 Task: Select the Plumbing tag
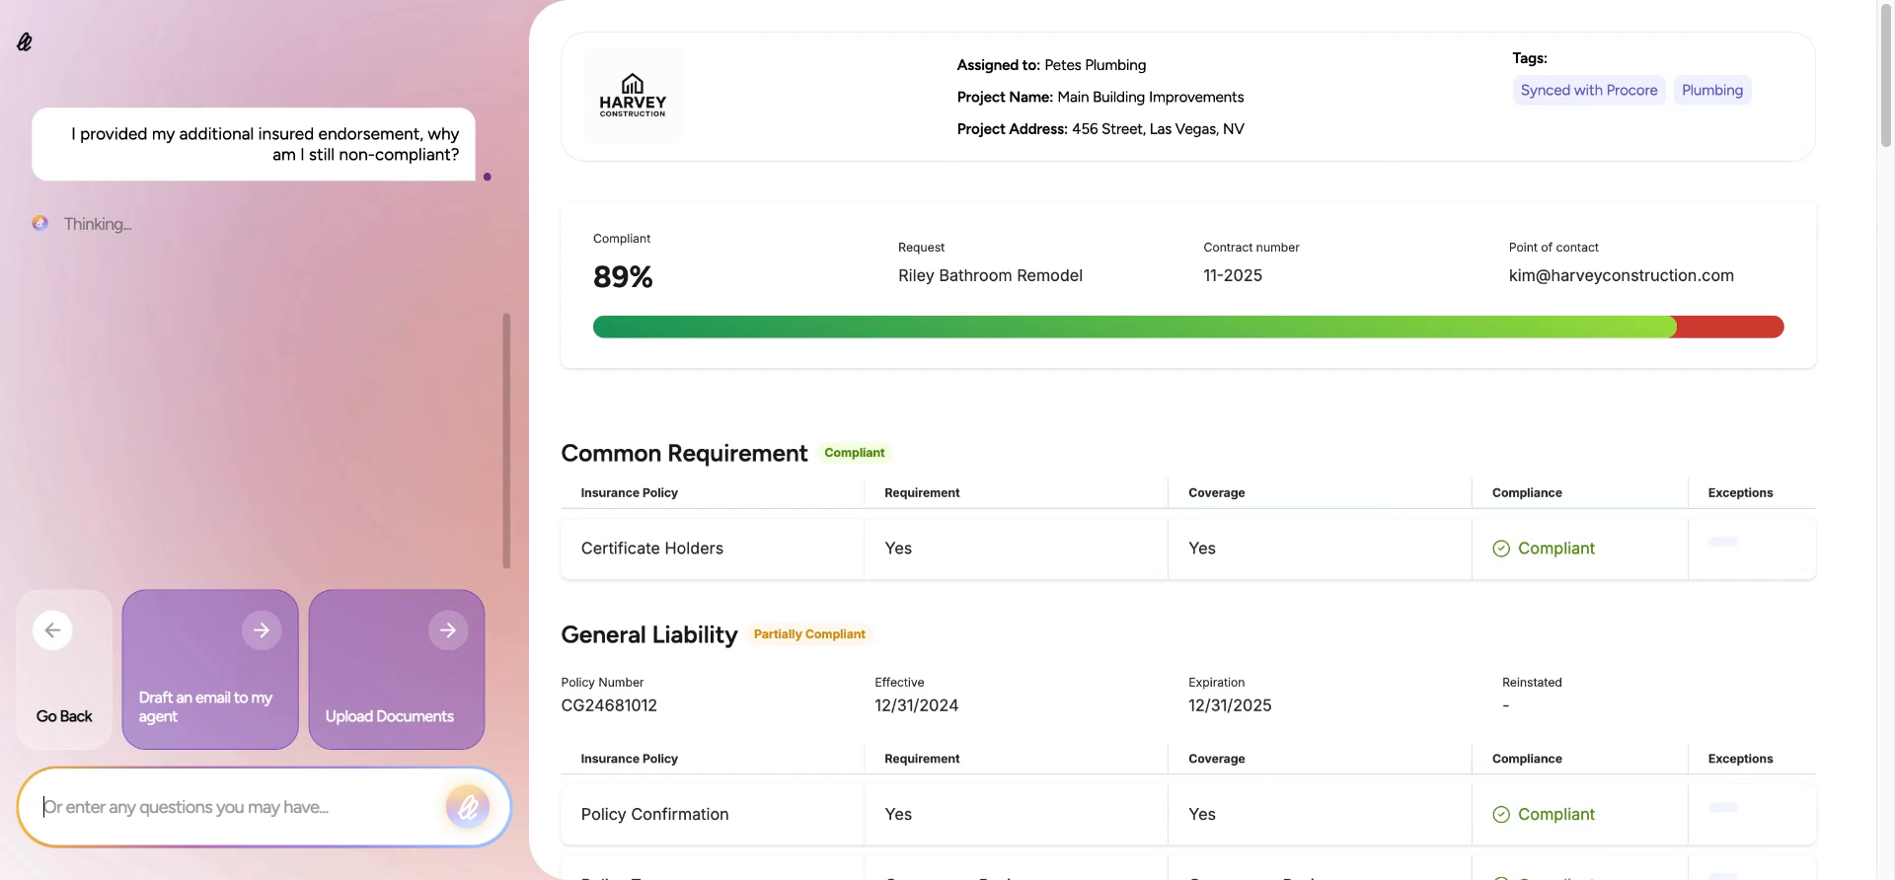(x=1711, y=91)
